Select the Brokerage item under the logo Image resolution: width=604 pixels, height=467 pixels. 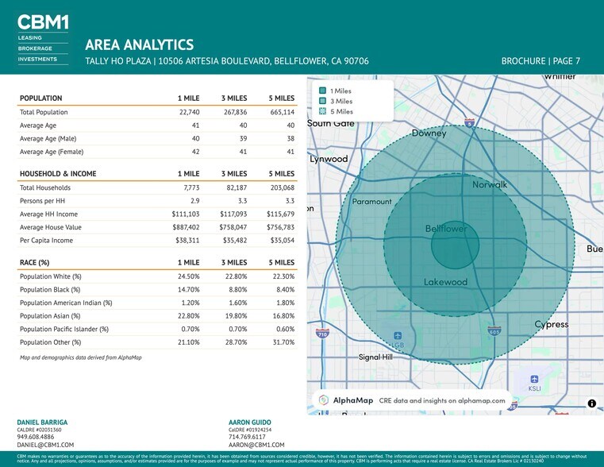coord(35,48)
